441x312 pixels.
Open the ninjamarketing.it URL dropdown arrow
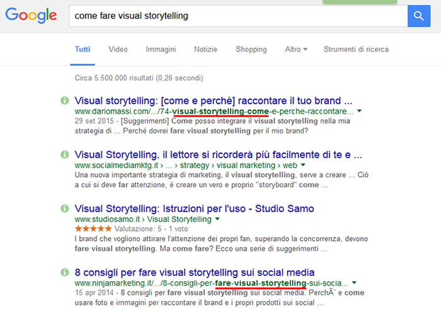coord(354,283)
